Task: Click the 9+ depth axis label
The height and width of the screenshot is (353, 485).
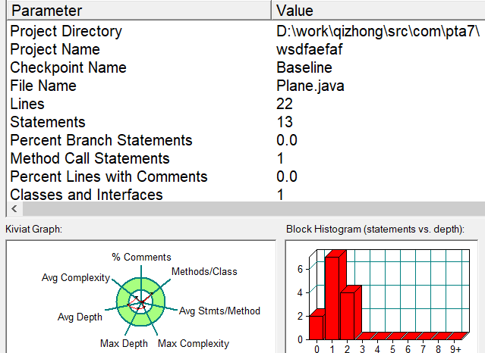Action: (x=456, y=349)
